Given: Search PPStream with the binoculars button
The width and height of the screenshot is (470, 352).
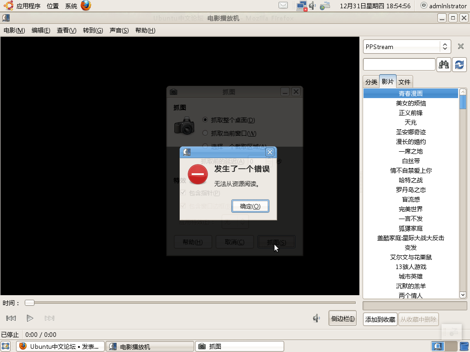Looking at the screenshot, I should 444,65.
